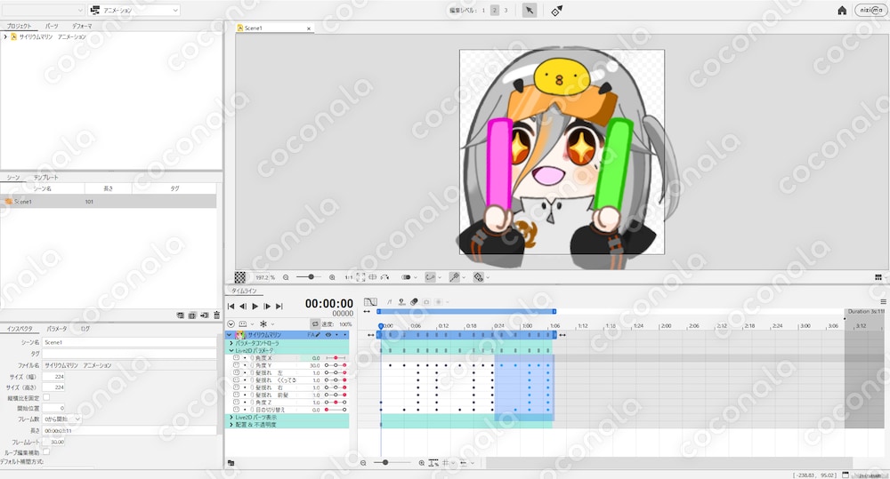The height and width of the screenshot is (479, 890).
Task: Step back one frame
Action: click(x=243, y=306)
